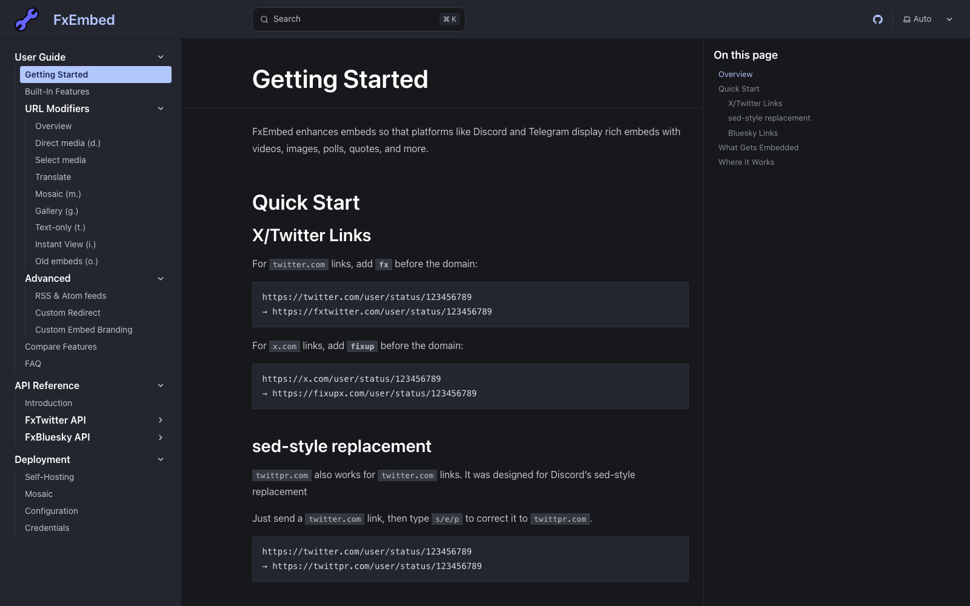This screenshot has width=970, height=606.
Task: Jump to Overview in page outline
Action: click(x=735, y=74)
